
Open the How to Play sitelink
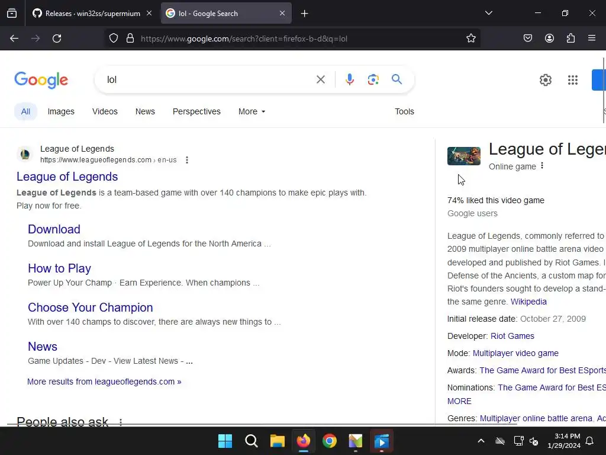[60, 268]
